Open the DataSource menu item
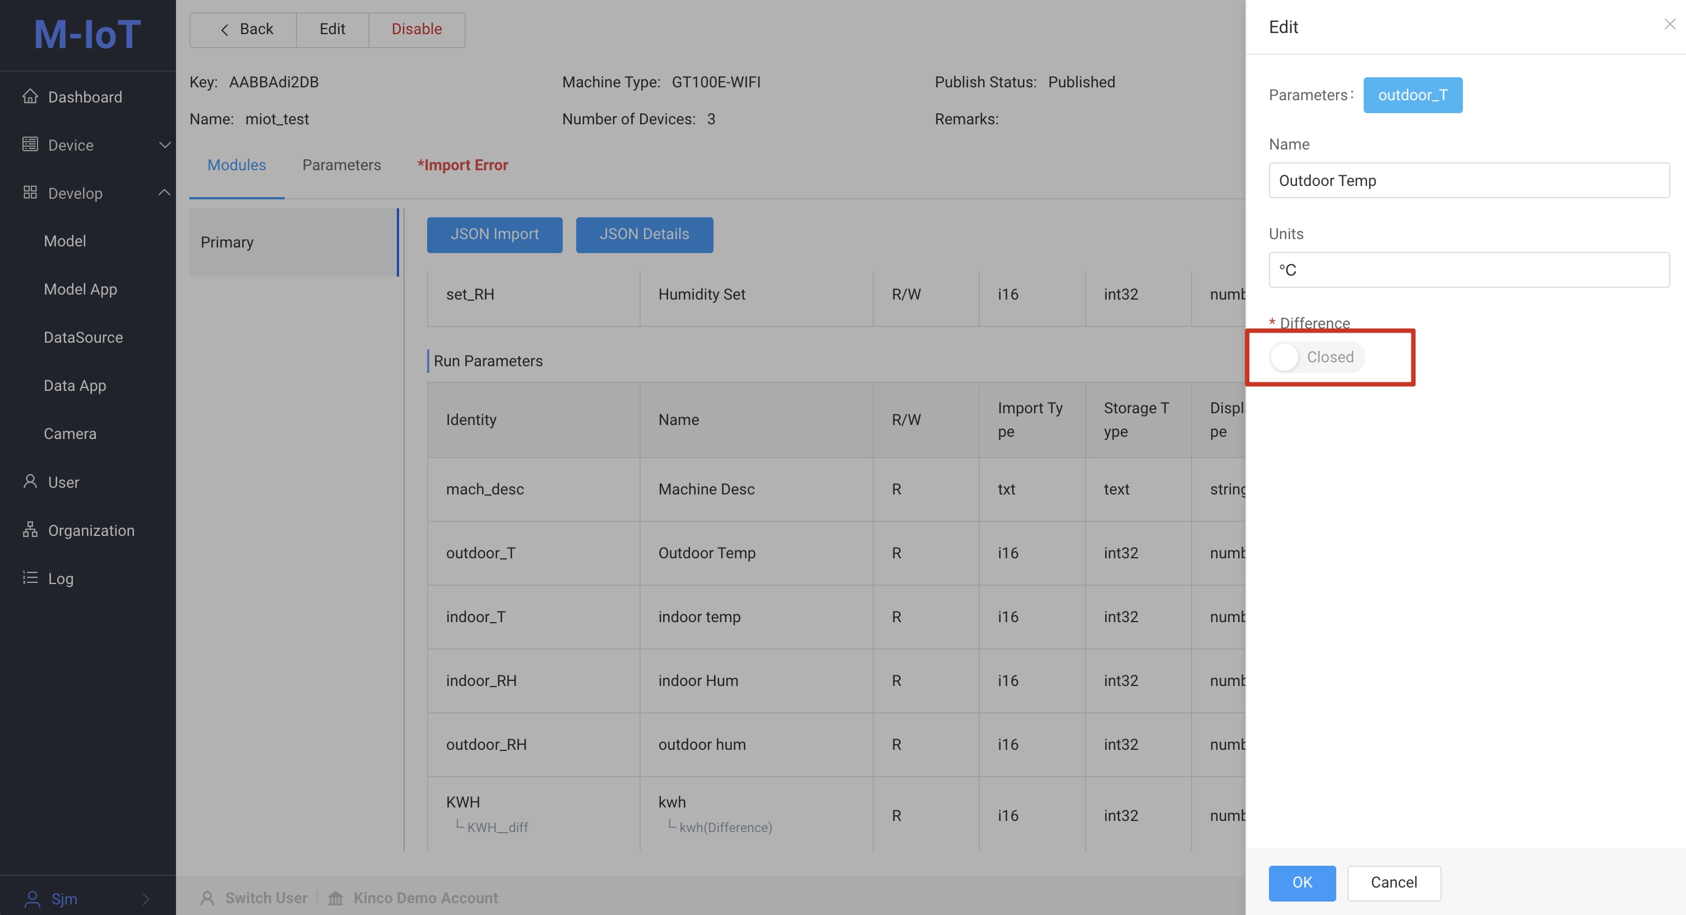 83,338
